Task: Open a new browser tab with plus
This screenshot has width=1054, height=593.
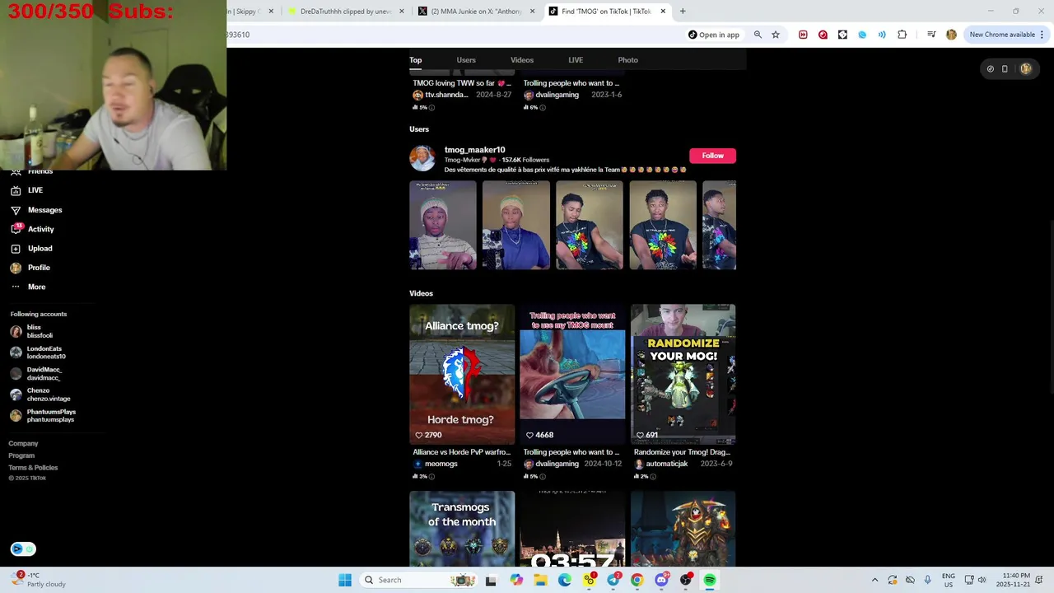Action: pos(683,12)
